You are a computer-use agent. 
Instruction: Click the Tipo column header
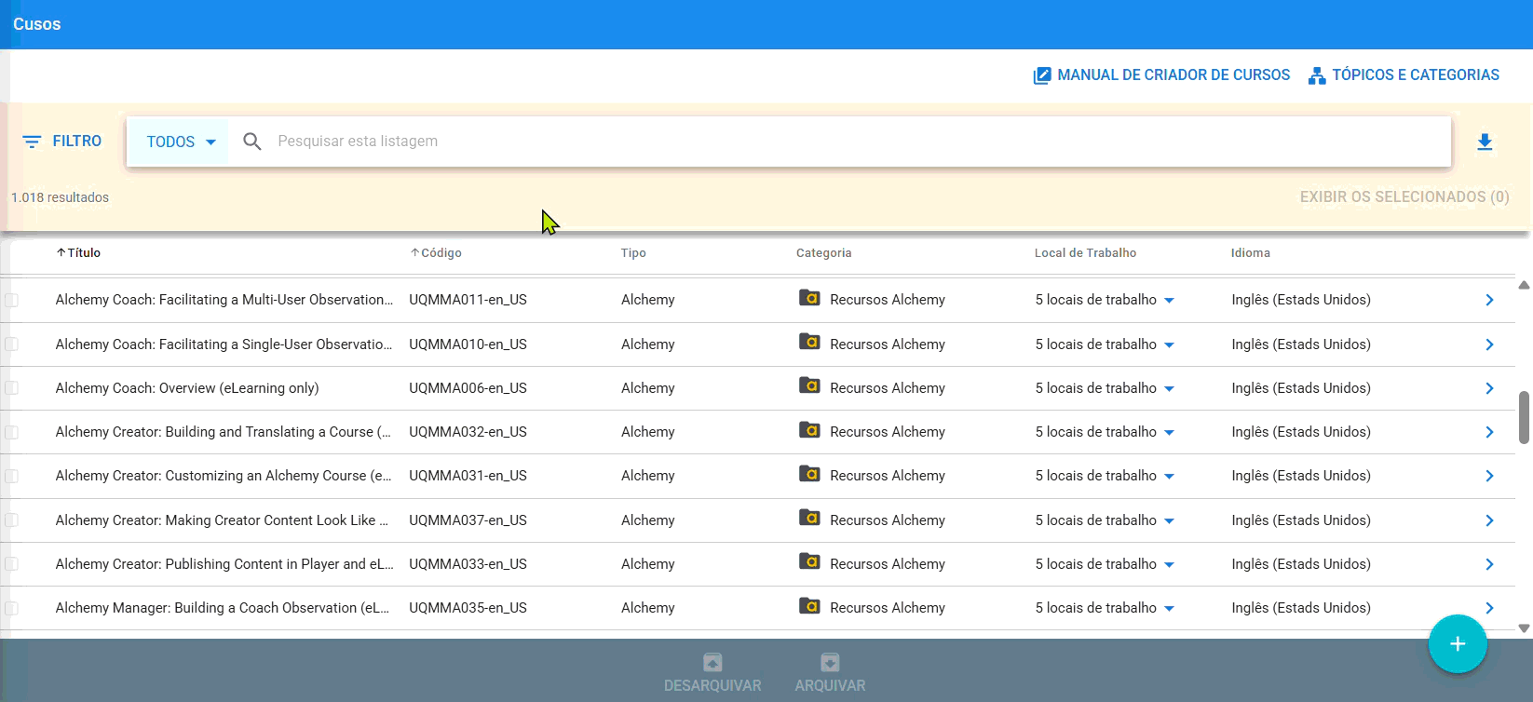[633, 253]
